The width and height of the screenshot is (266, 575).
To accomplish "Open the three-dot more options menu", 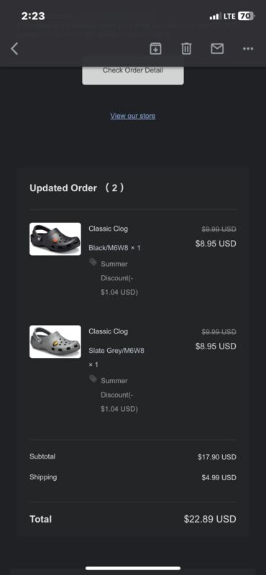I will [248, 48].
